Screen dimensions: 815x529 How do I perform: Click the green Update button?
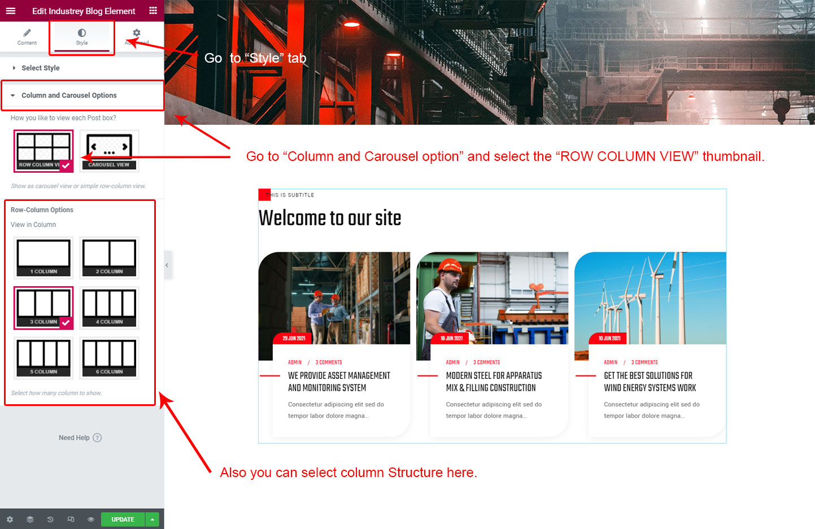123,519
